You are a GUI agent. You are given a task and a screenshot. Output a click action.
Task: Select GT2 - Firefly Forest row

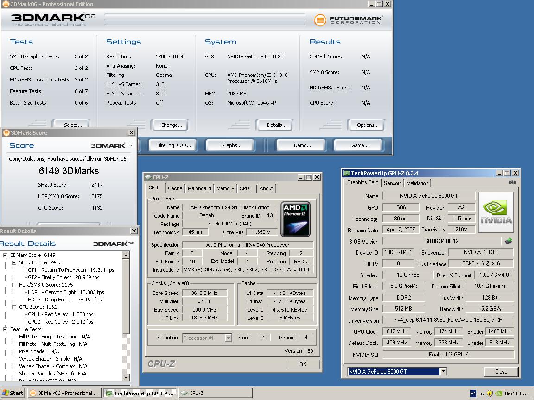tap(64, 277)
